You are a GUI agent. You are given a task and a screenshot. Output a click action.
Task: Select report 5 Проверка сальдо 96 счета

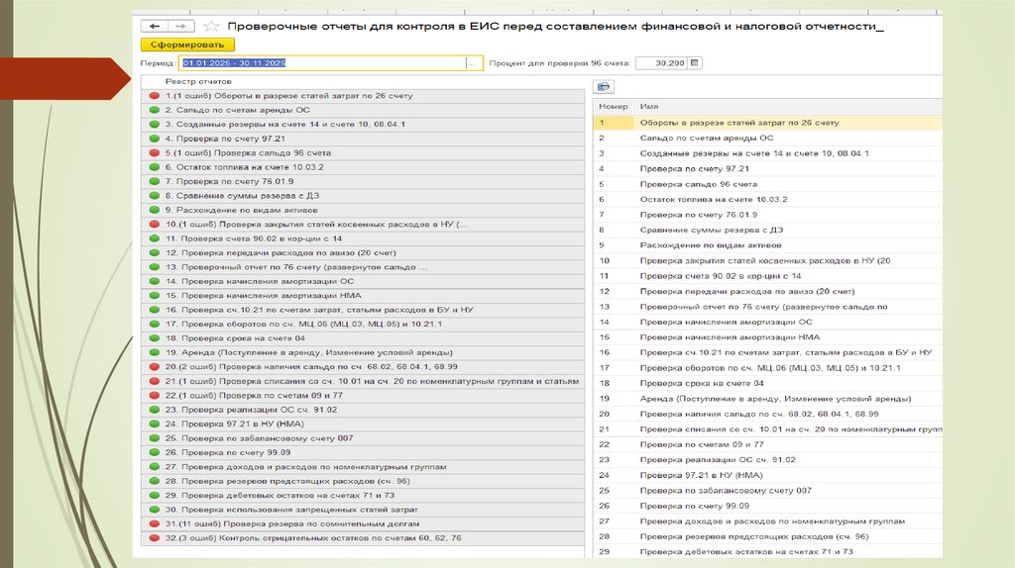coord(363,153)
